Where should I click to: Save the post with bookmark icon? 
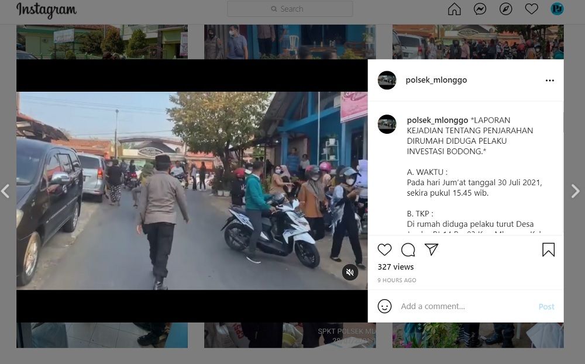tap(548, 249)
